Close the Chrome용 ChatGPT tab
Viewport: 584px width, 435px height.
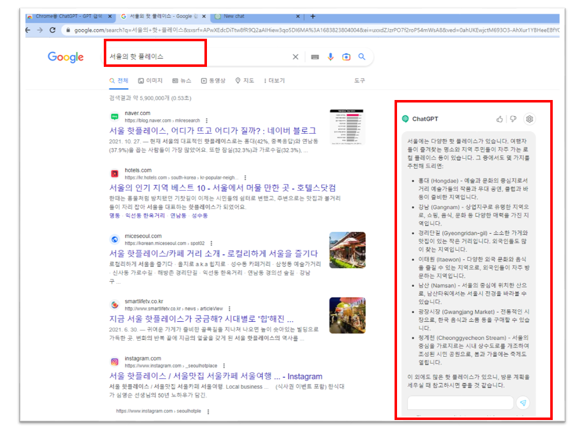[110, 16]
